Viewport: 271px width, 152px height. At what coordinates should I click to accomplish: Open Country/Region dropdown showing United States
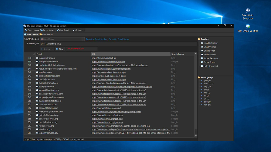click(62, 39)
